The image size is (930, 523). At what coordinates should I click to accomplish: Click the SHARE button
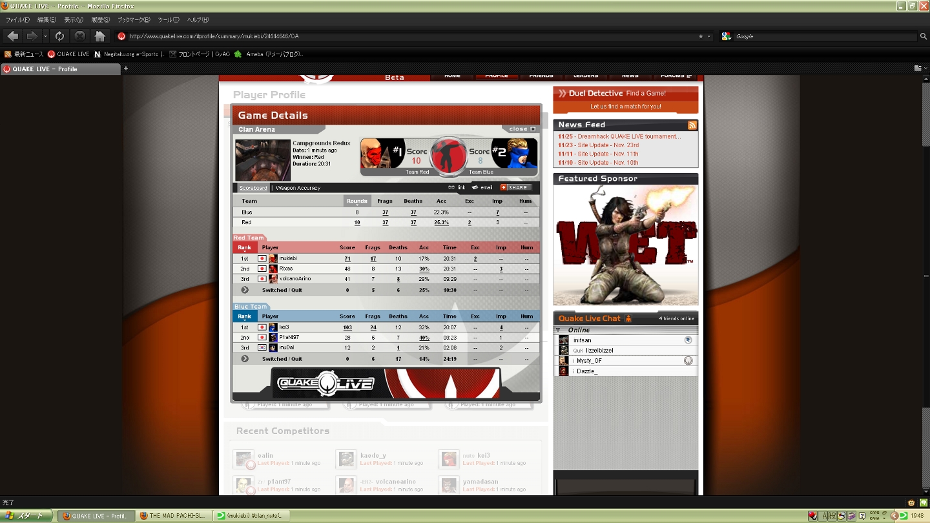click(516, 188)
